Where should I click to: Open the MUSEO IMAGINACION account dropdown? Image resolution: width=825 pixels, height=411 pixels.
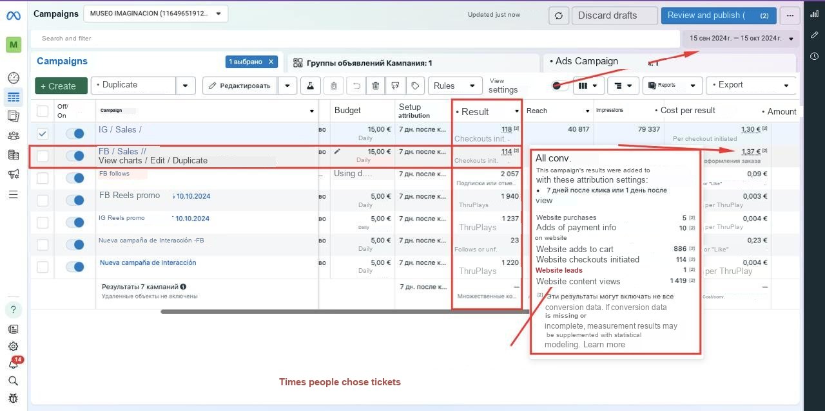pos(155,14)
